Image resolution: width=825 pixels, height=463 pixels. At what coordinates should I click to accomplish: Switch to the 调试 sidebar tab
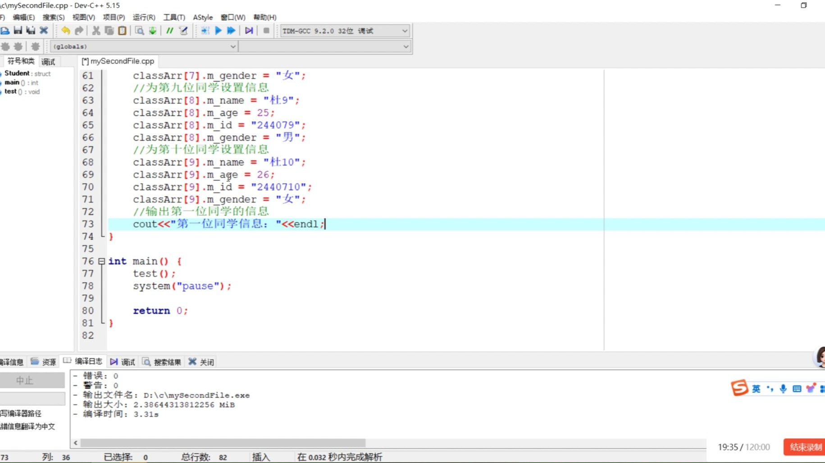click(48, 62)
